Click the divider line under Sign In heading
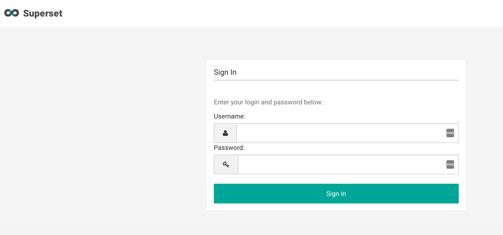The width and height of the screenshot is (503, 235). click(x=336, y=80)
